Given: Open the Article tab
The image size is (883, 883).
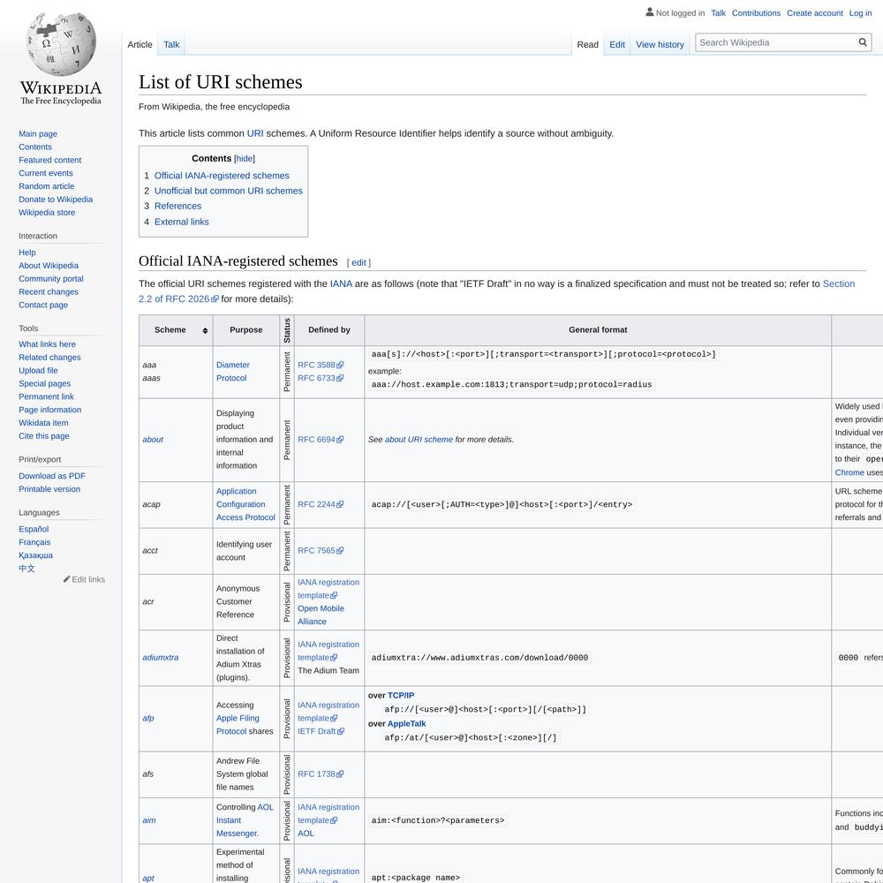Looking at the screenshot, I should coord(140,44).
